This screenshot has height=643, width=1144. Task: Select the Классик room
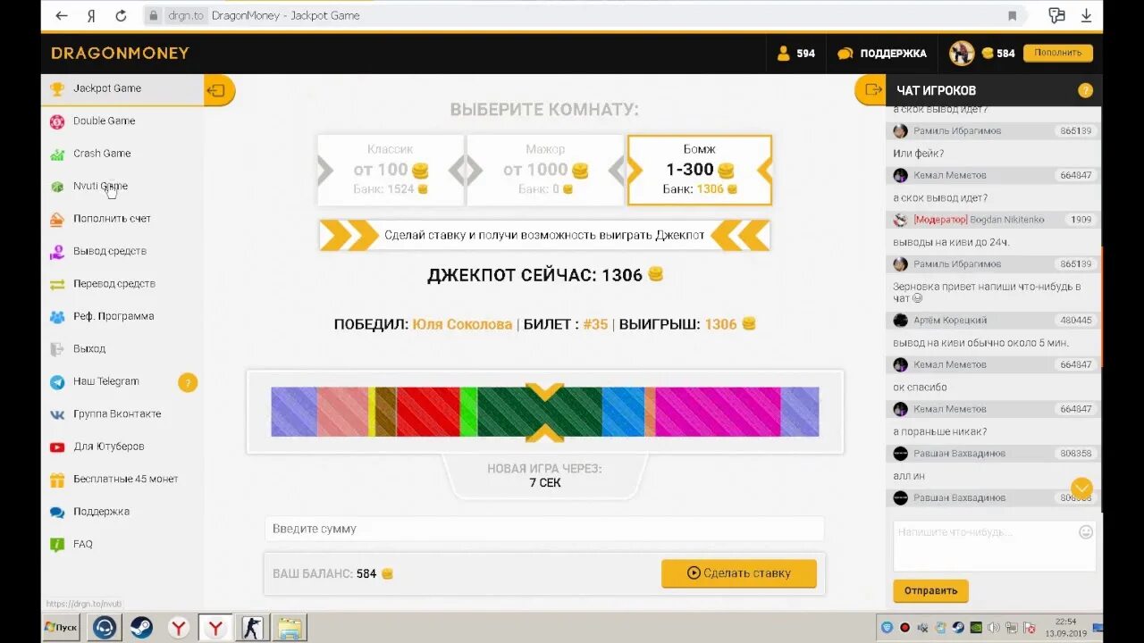[391, 170]
